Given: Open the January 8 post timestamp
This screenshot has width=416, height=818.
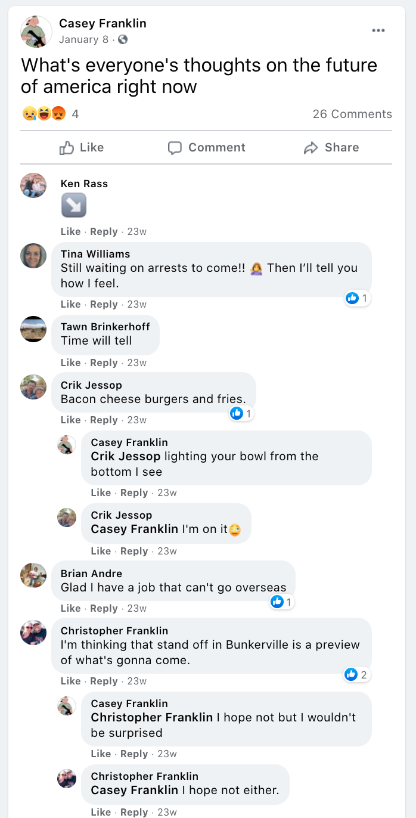Looking at the screenshot, I should pyautogui.click(x=83, y=40).
